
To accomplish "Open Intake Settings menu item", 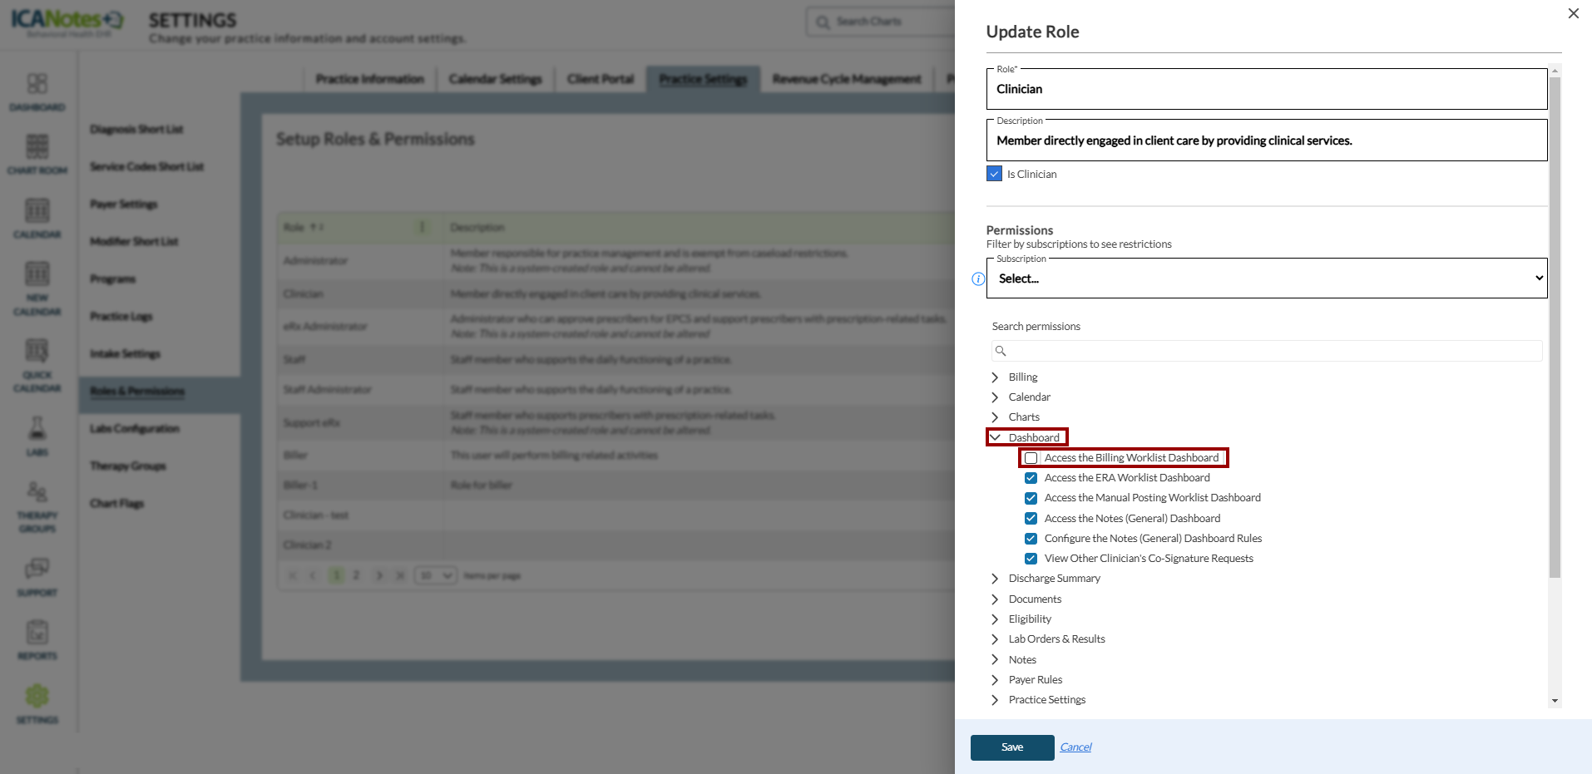I will coord(126,354).
